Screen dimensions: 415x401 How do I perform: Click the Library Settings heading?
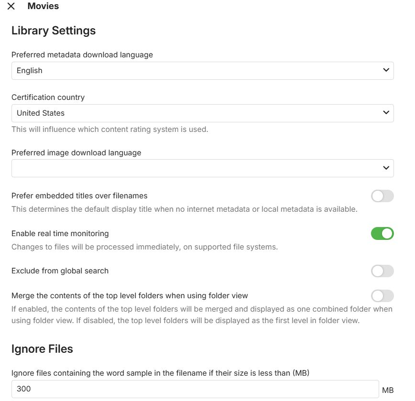[54, 31]
